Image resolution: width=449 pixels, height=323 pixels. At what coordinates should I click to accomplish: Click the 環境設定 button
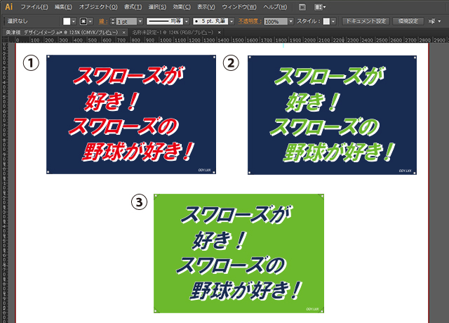pos(408,21)
